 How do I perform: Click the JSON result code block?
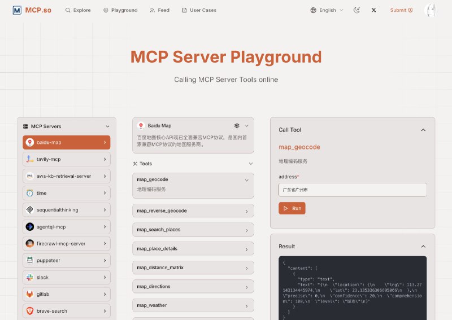pos(353,288)
